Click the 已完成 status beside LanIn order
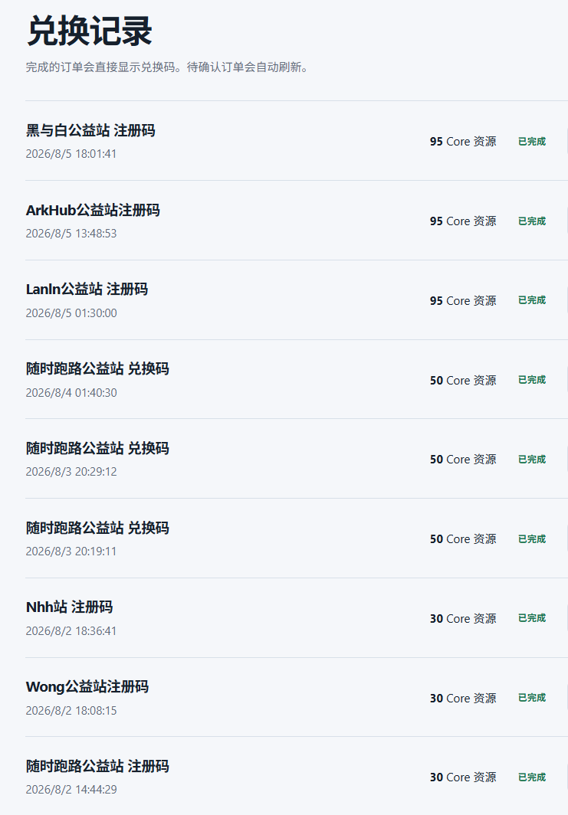The image size is (568, 815). pos(532,300)
